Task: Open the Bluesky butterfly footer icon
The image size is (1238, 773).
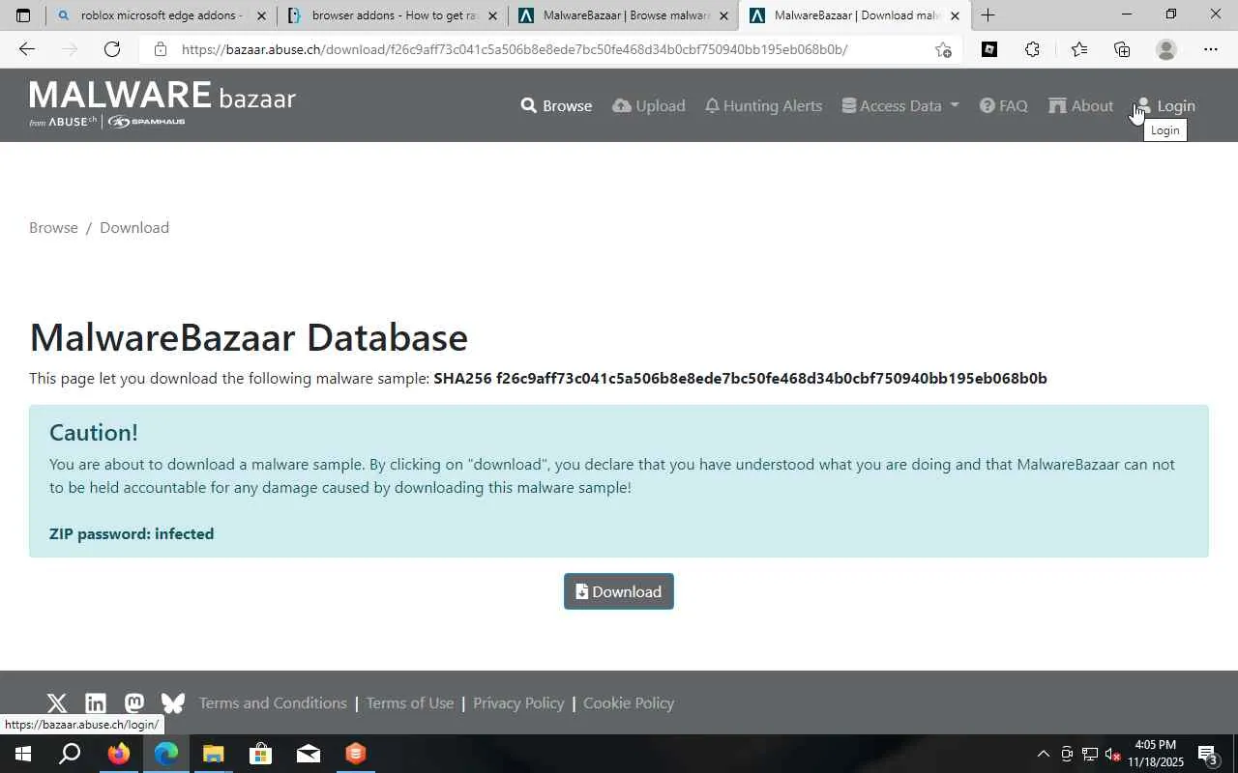Action: 173,703
